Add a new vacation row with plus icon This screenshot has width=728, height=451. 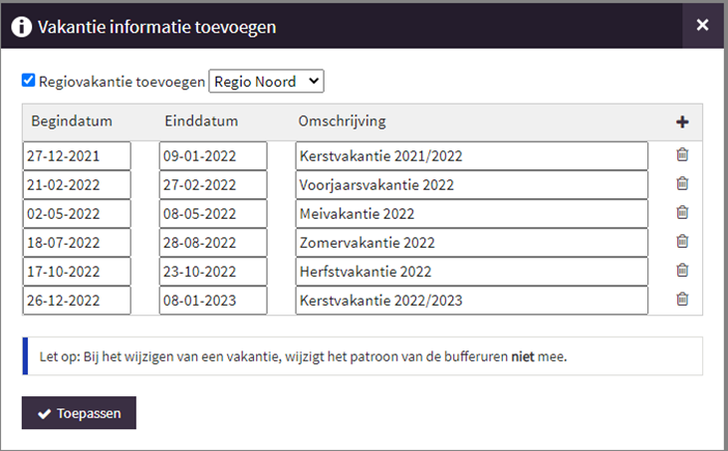coord(682,122)
